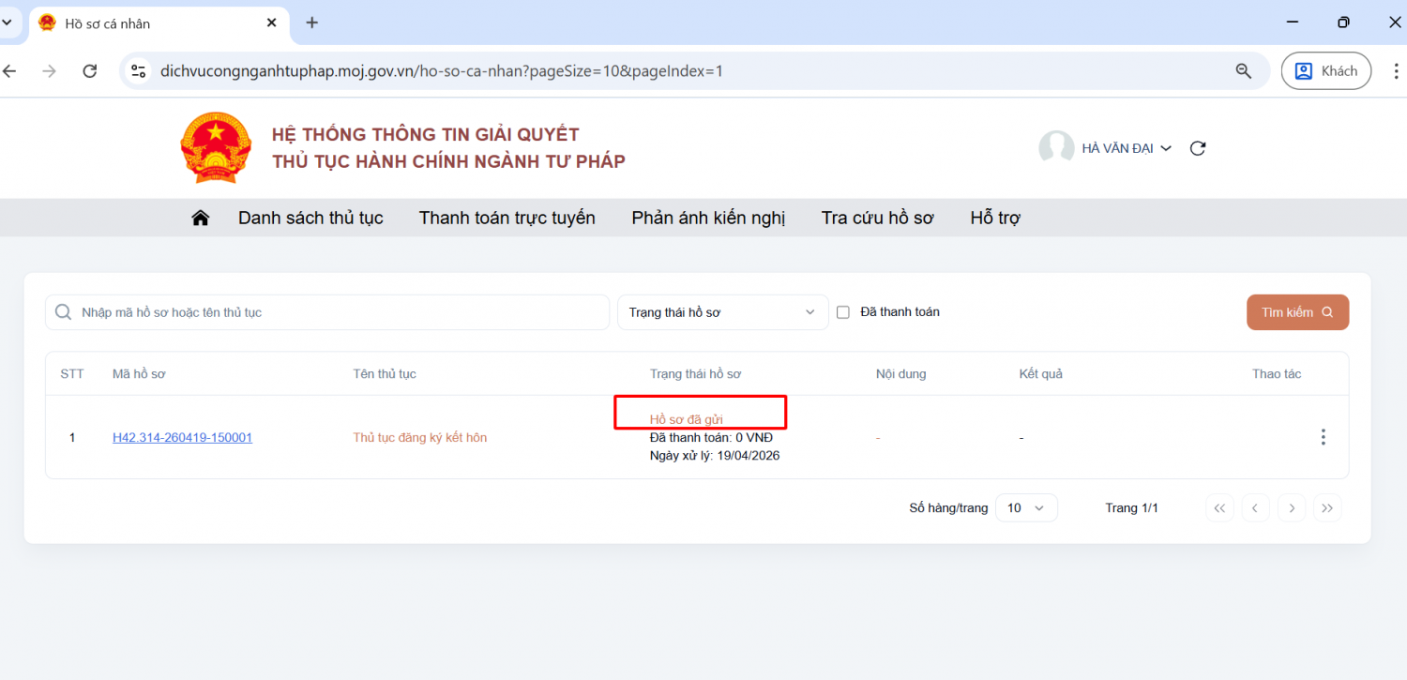This screenshot has height=680, width=1407.
Task: Go to the first page of results
Action: pyautogui.click(x=1219, y=508)
